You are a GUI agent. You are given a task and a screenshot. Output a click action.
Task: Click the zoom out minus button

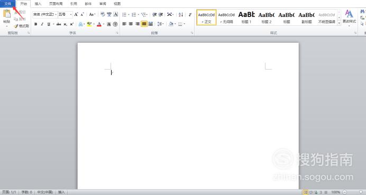[345, 192]
